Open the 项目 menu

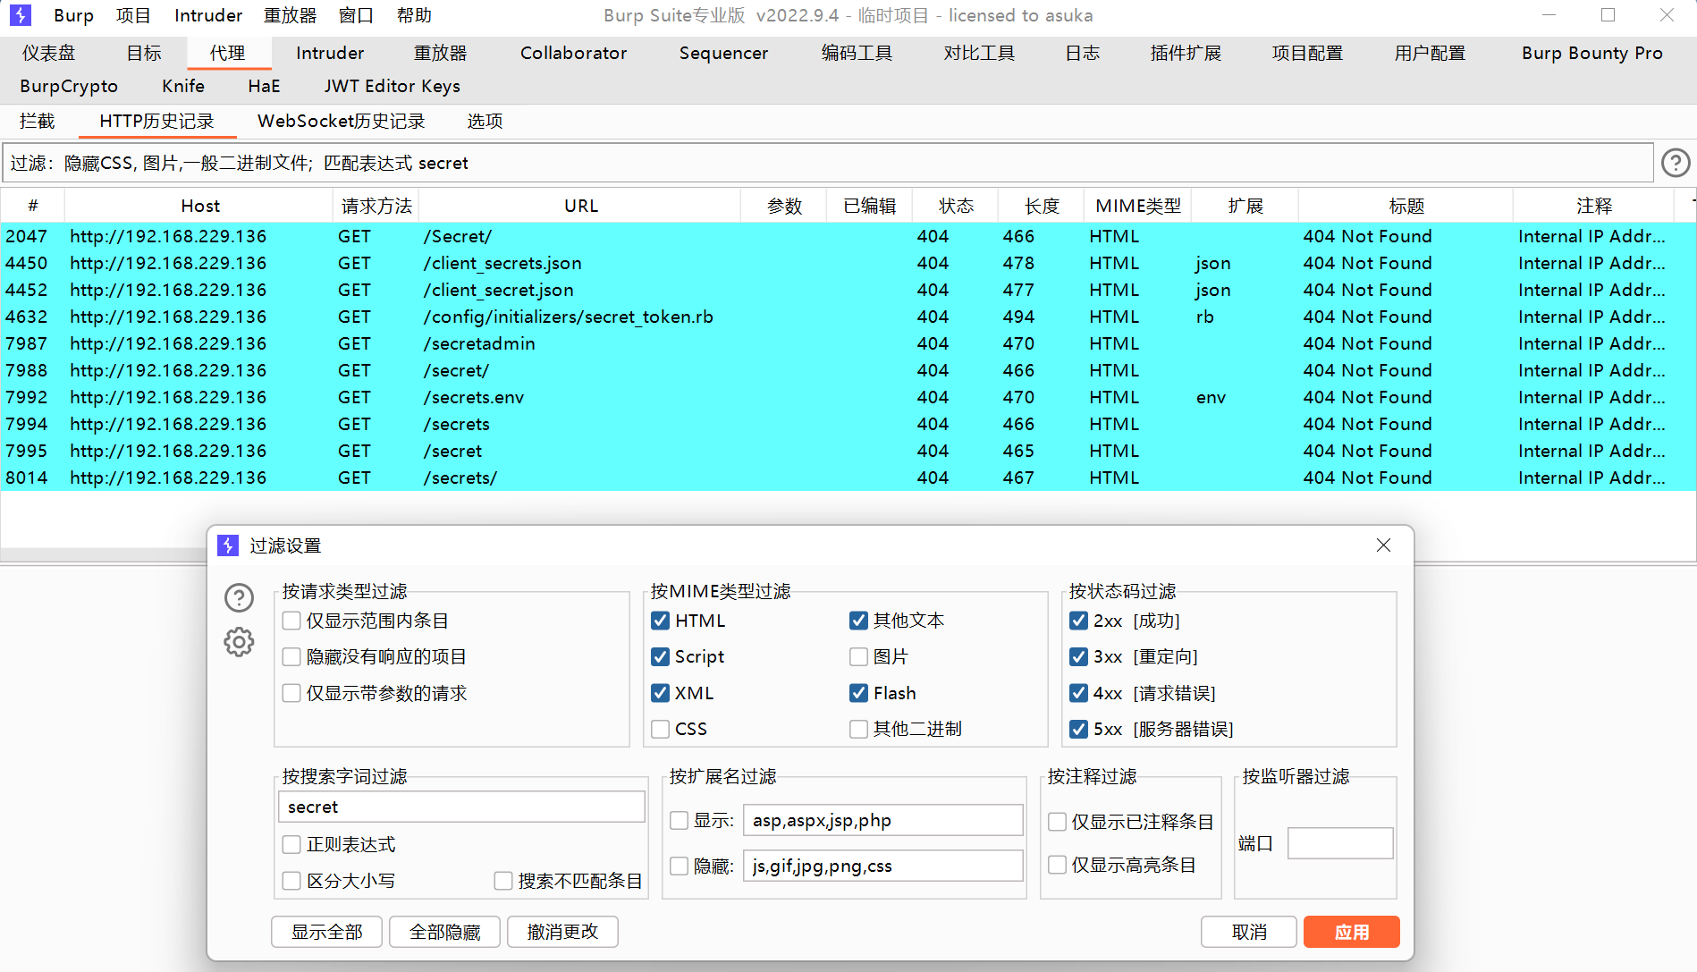tap(133, 15)
